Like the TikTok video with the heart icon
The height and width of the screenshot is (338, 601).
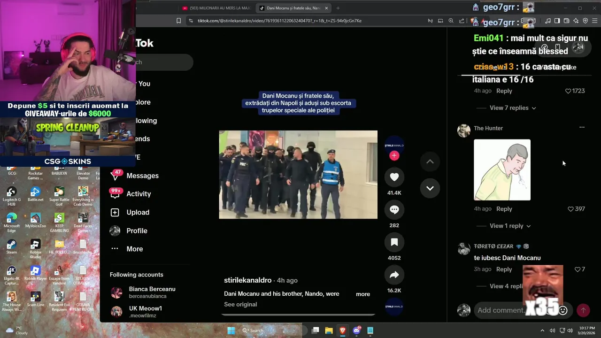(394, 177)
